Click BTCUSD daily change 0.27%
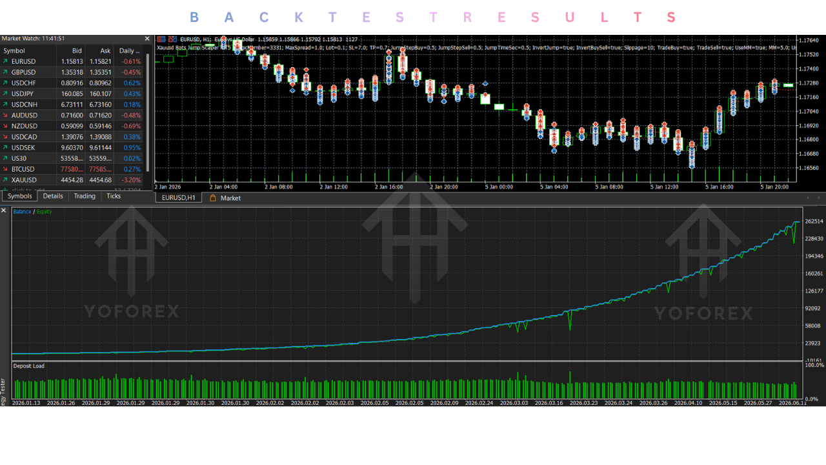 (132, 169)
